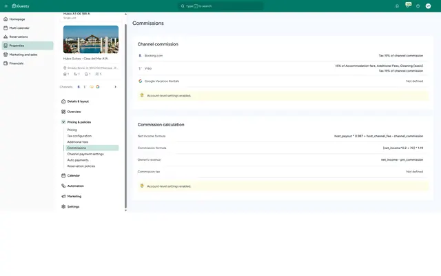This screenshot has height=276, width=441.
Task: Click the Booking.com channel icon in Channels row
Action: (x=79, y=87)
